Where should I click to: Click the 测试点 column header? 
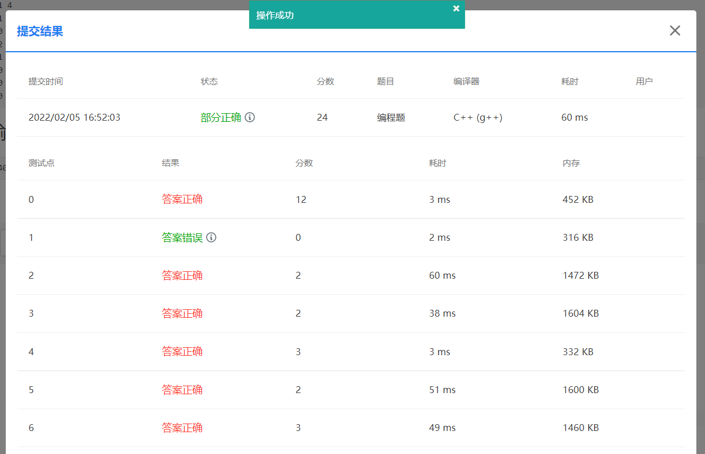point(41,163)
